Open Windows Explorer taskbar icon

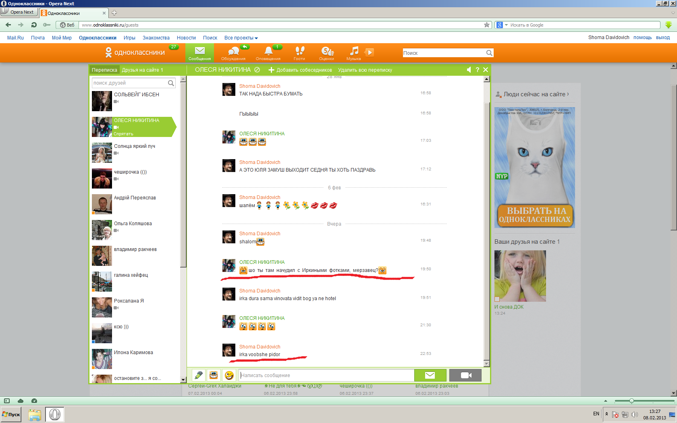(x=35, y=415)
